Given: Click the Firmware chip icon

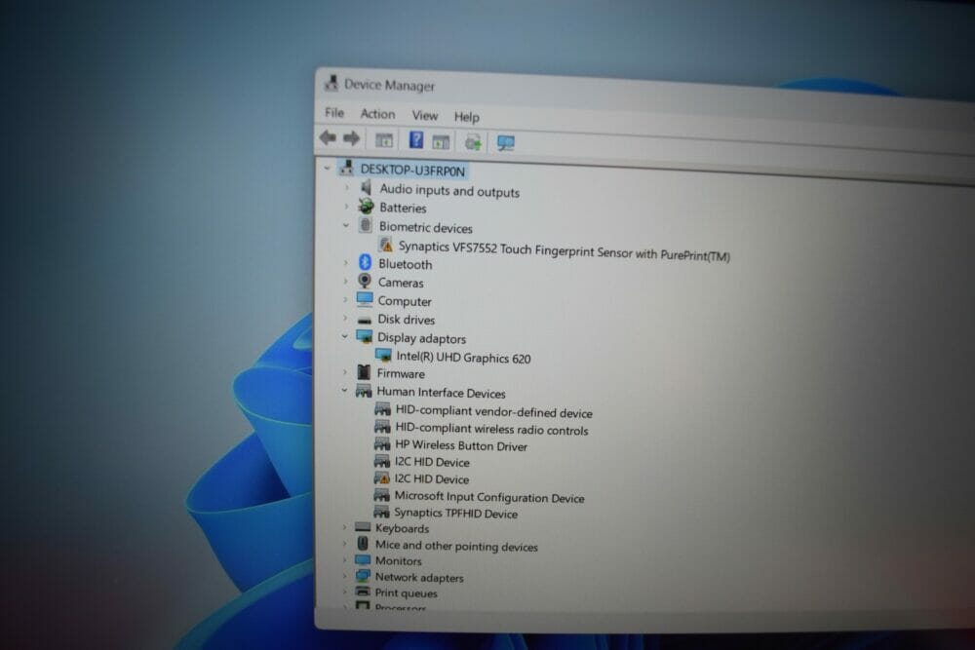Looking at the screenshot, I should tap(364, 372).
